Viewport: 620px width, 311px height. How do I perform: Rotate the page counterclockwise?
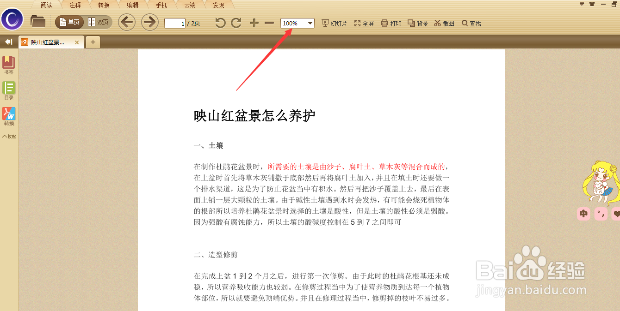click(x=220, y=23)
